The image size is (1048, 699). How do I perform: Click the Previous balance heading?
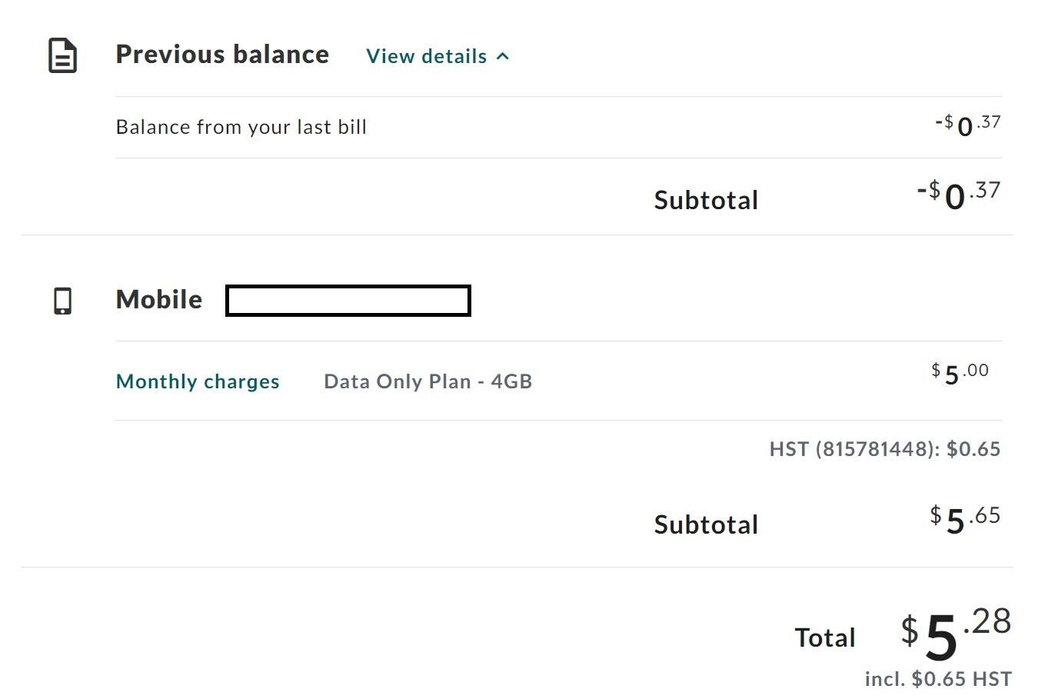pyautogui.click(x=222, y=54)
